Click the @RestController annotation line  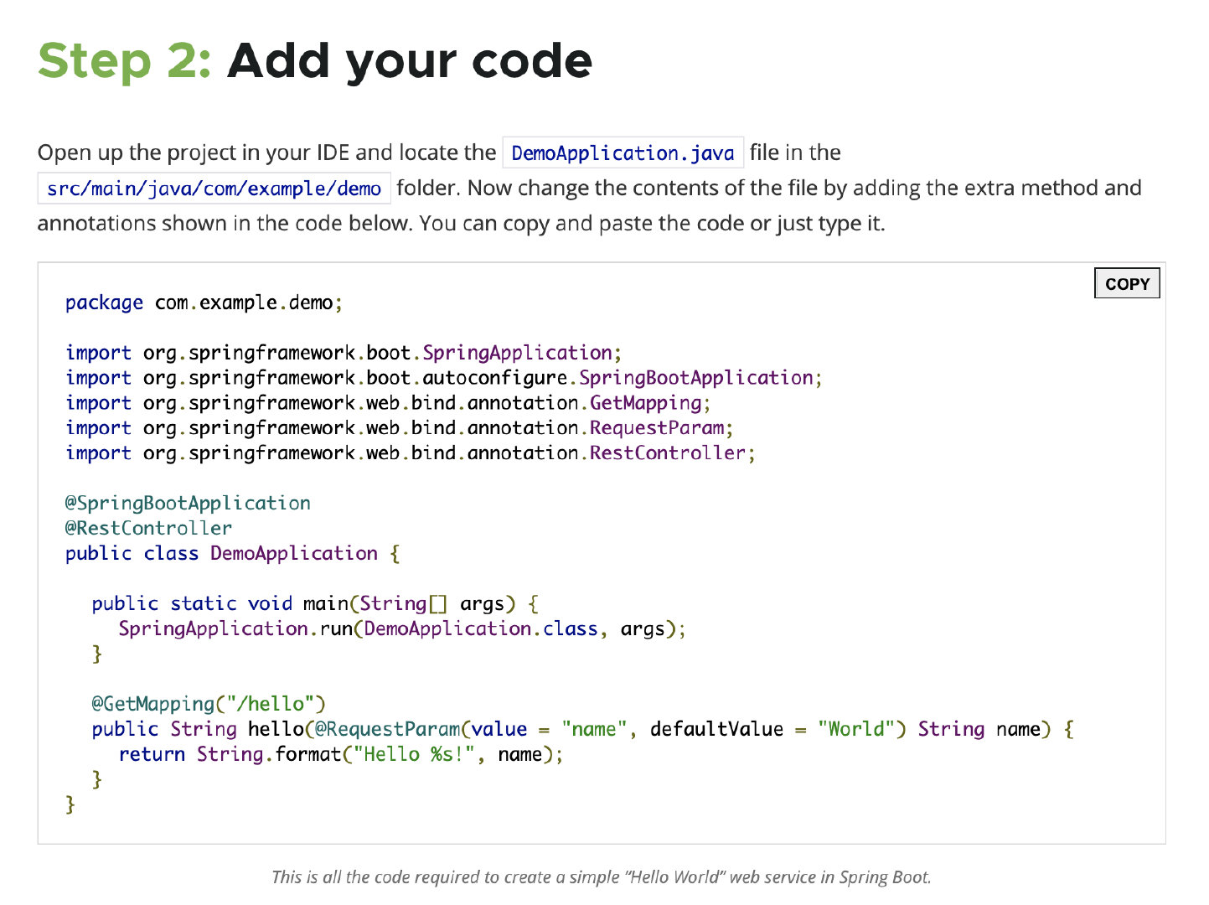(148, 529)
